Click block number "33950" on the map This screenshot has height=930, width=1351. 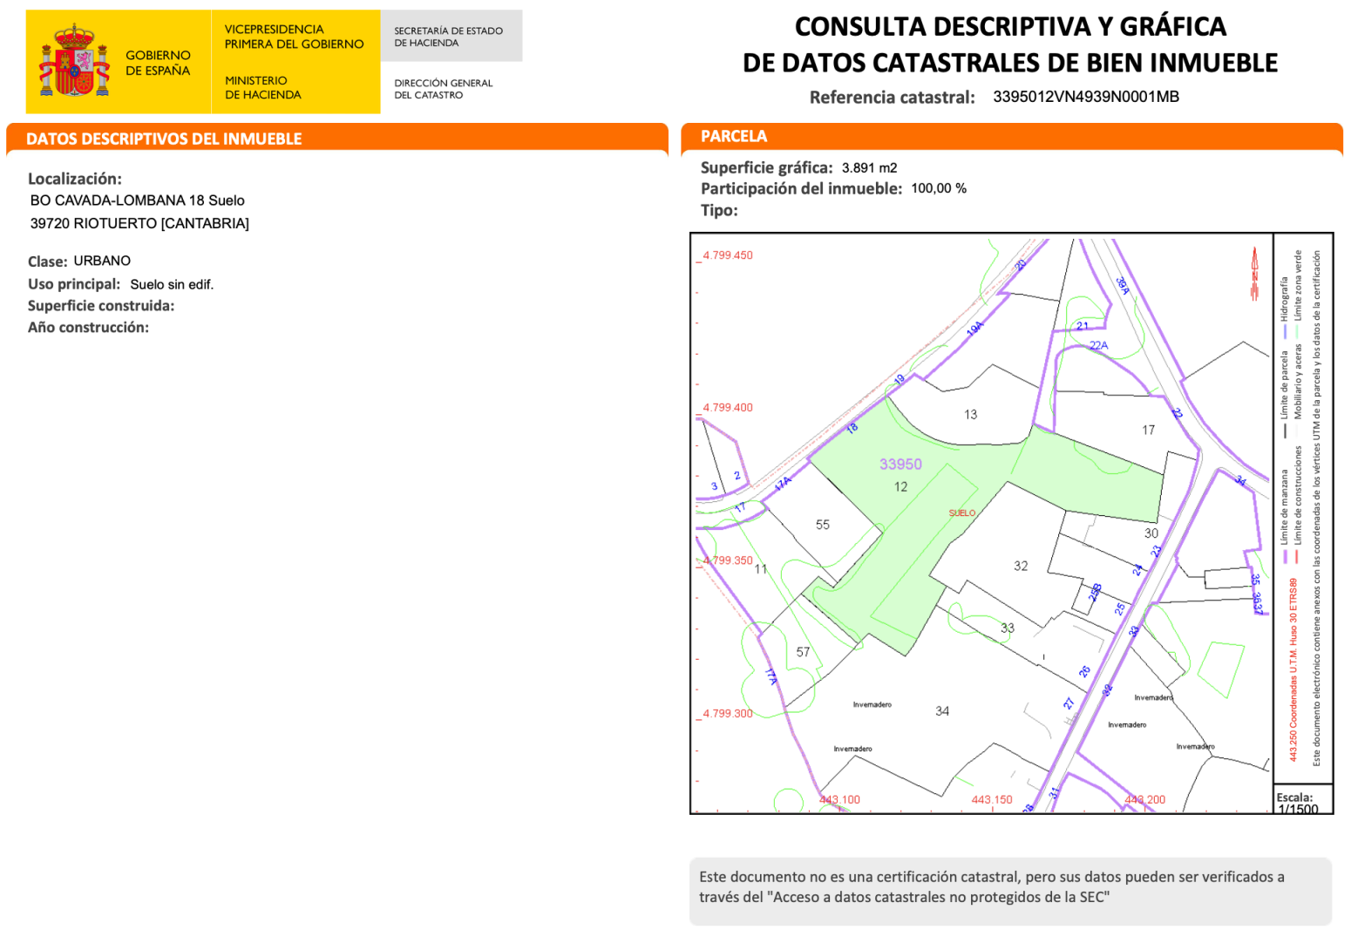point(900,465)
